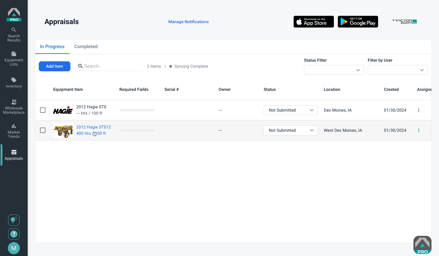Click the Serial # column header
Viewport: 439px width, 256px height.
(x=172, y=89)
